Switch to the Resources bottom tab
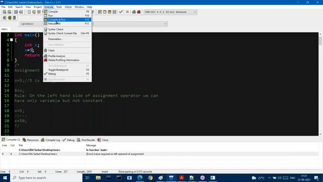323x182 pixels. tap(30, 140)
